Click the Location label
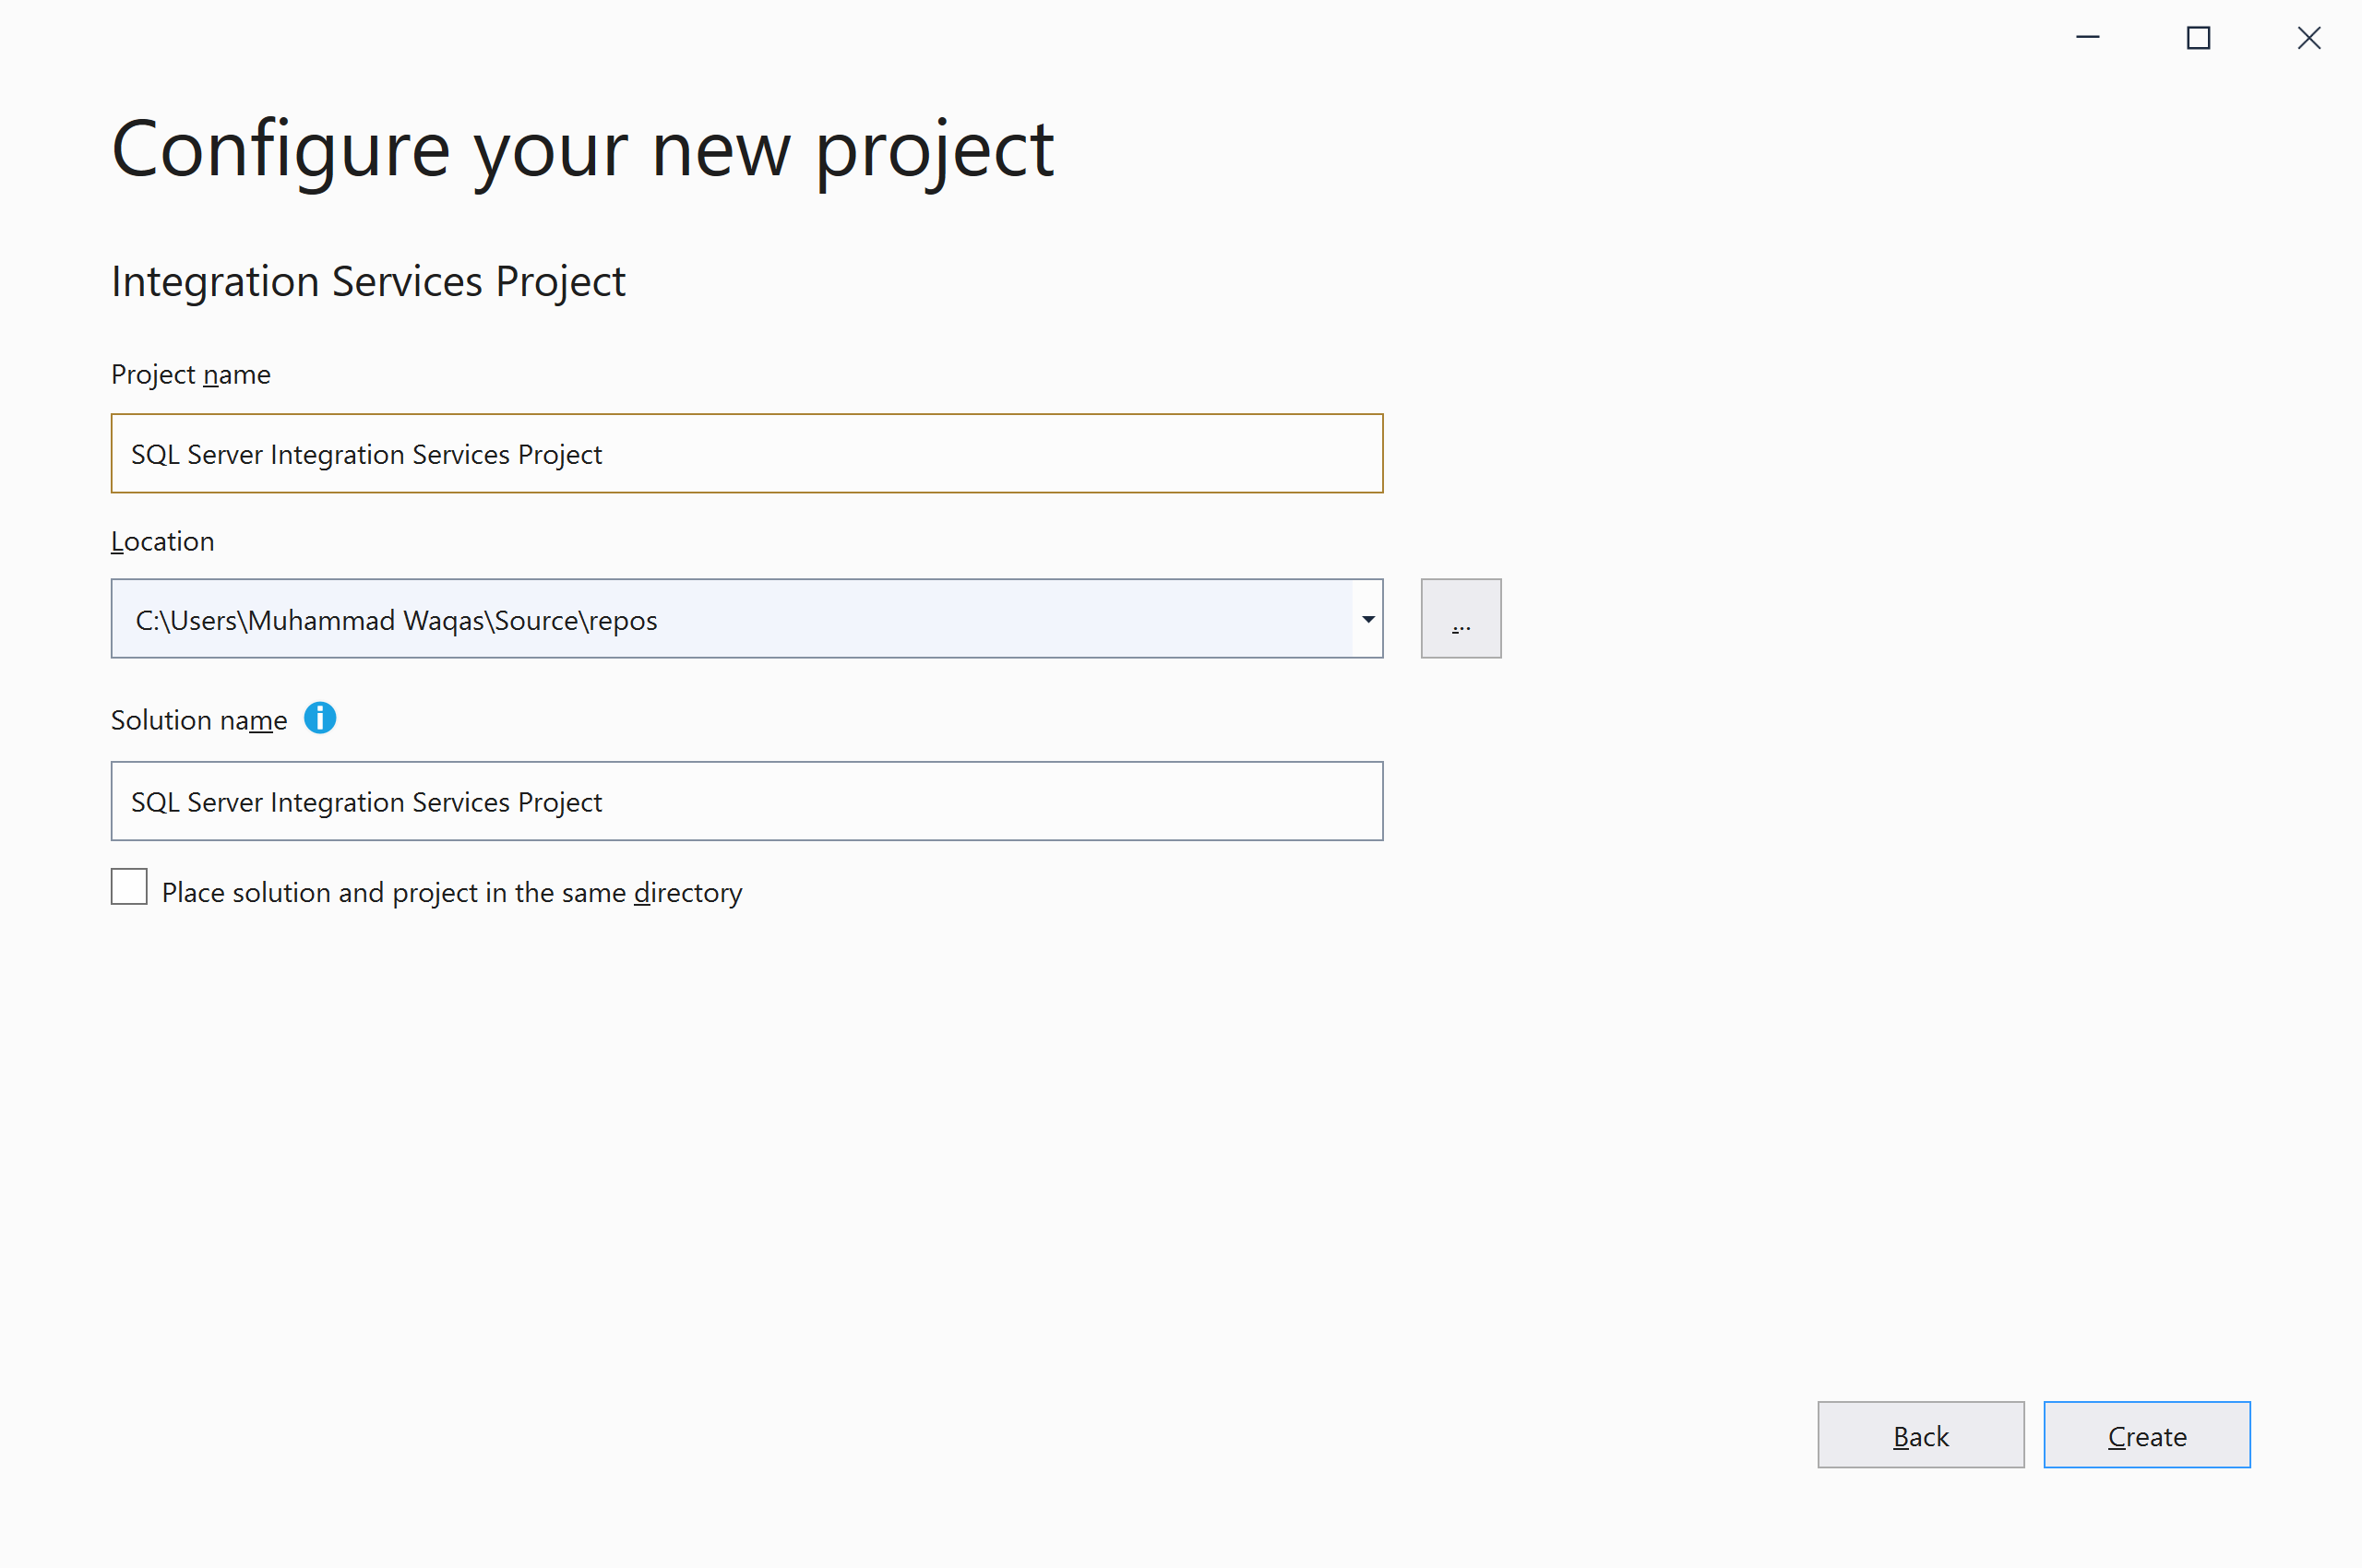This screenshot has height=1568, width=2362. tap(162, 542)
